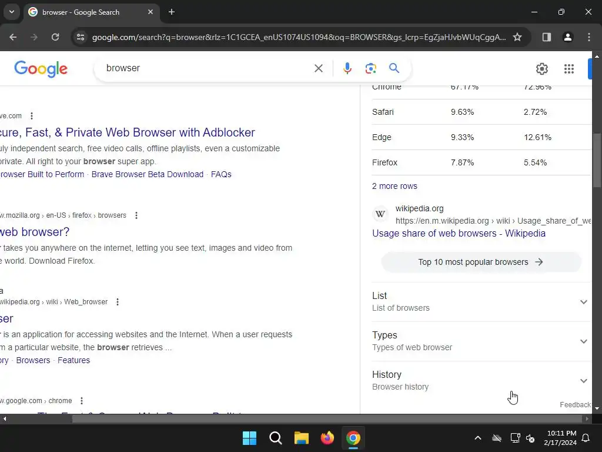Open options for the mozilla.org result
This screenshot has height=452, width=602.
(136, 215)
